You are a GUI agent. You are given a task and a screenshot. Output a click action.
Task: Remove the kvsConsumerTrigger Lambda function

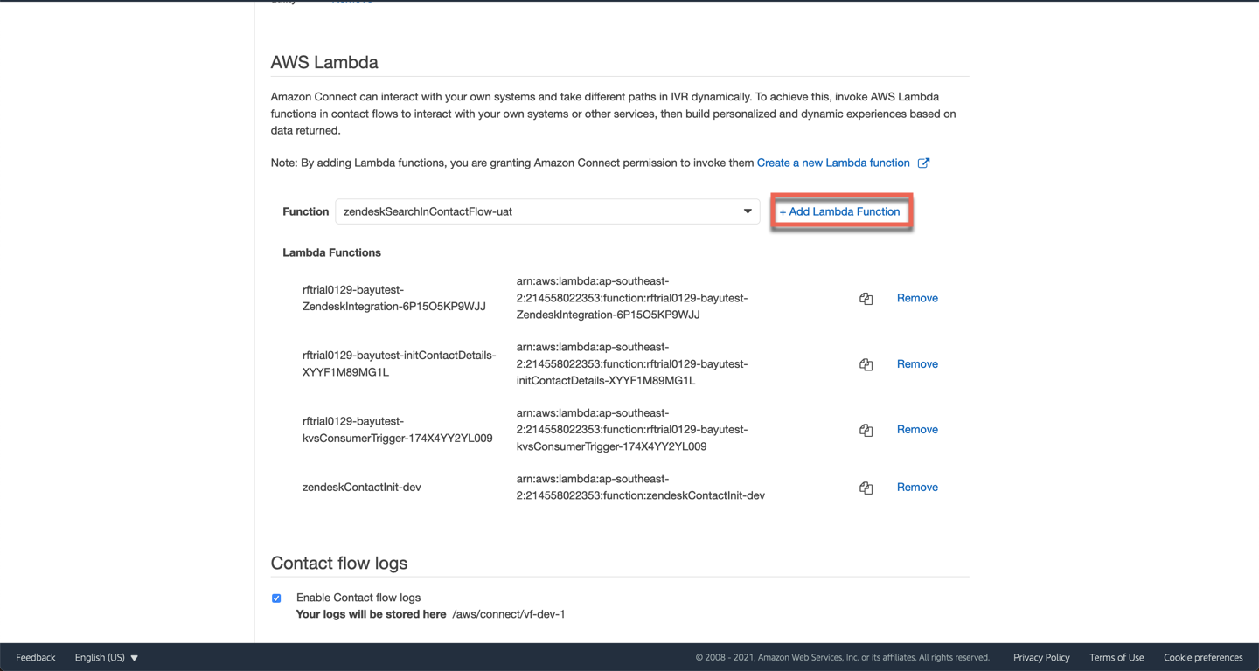point(917,429)
